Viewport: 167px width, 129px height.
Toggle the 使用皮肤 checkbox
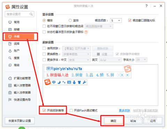pos(44,48)
